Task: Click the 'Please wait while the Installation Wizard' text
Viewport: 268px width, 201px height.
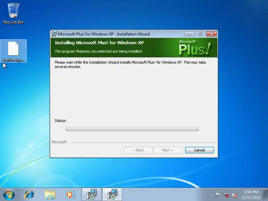Action: click(x=130, y=64)
